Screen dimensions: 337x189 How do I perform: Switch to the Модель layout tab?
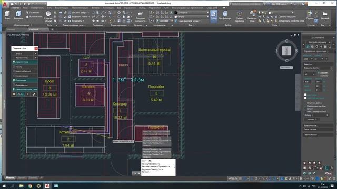pyautogui.click(x=10, y=178)
